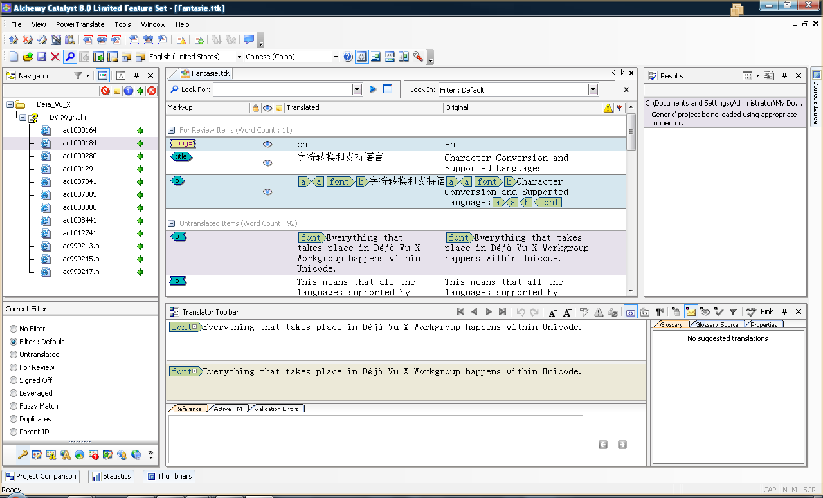Run the search play arrow beside Look For

point(373,89)
